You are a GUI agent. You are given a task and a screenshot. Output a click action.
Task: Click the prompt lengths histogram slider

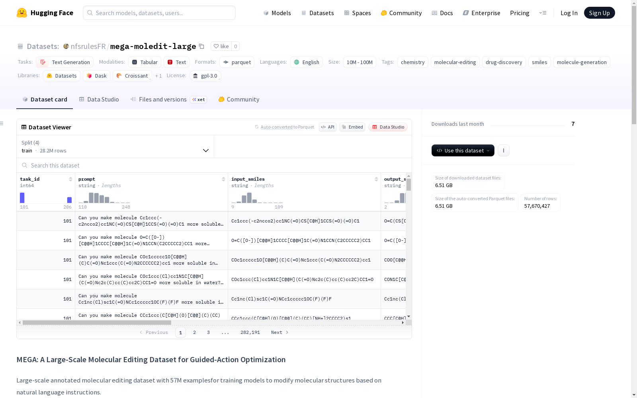coord(104,198)
